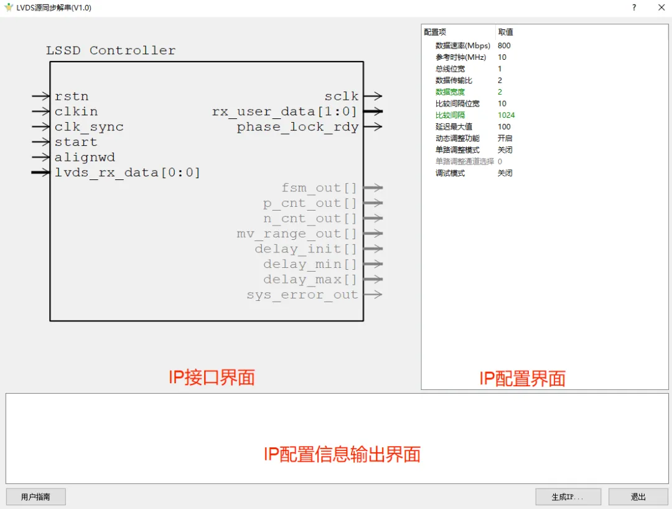
Task: Click the 用户指南 button
Action: click(35, 497)
